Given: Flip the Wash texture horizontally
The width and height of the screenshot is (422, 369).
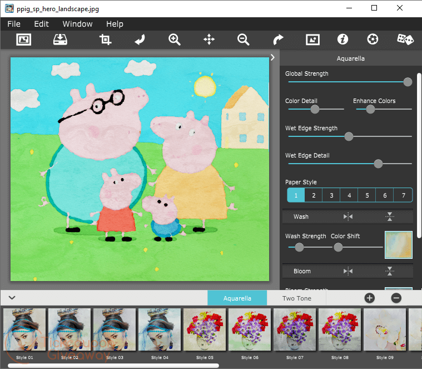Looking at the screenshot, I should 348,217.
